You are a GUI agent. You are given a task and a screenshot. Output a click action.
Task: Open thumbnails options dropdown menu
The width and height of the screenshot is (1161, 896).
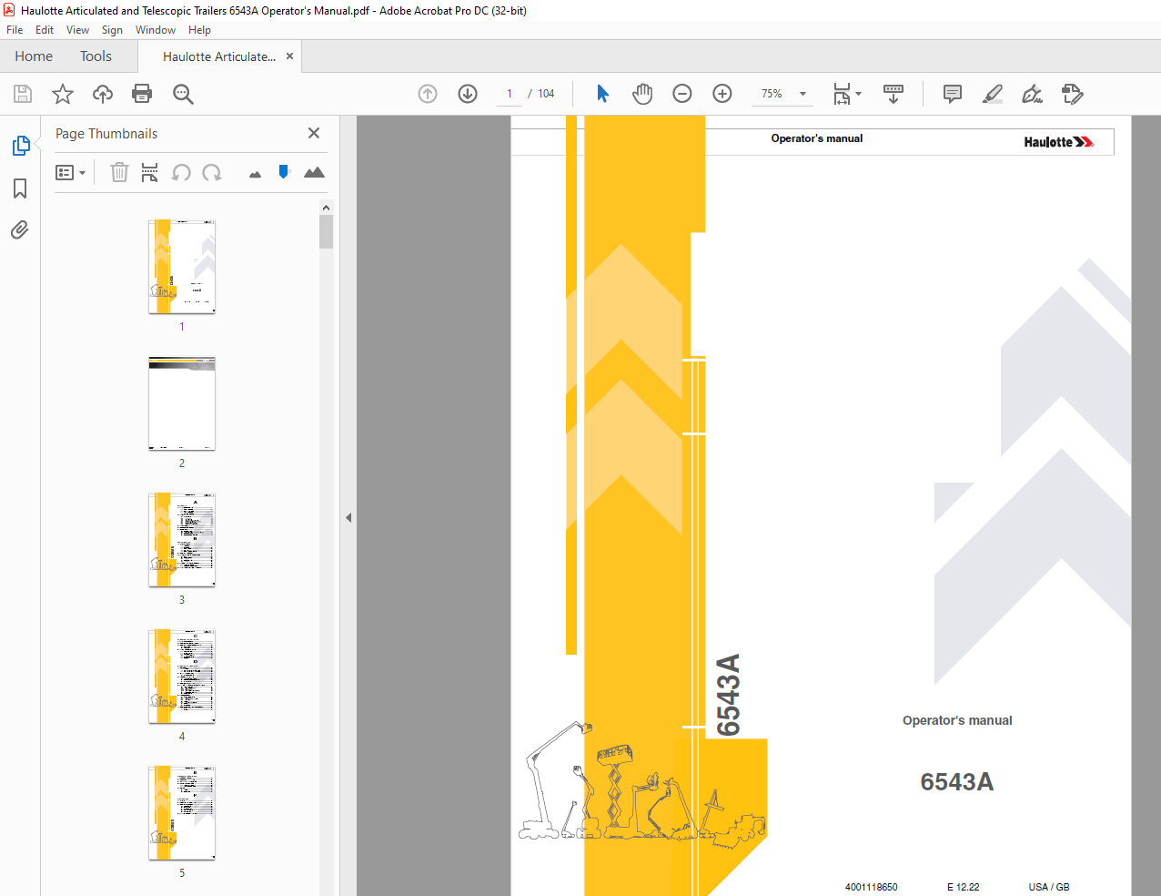(70, 172)
